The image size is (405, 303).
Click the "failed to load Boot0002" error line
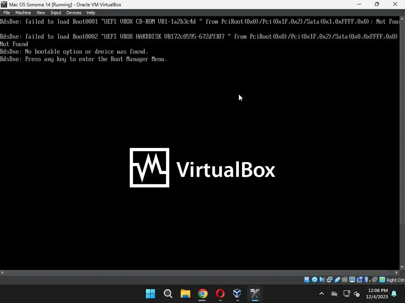click(x=199, y=40)
